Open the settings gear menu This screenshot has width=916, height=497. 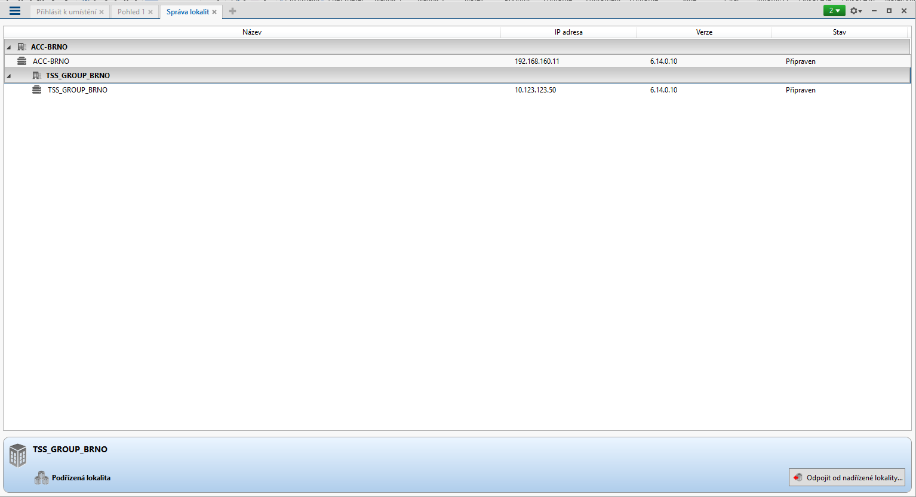point(855,11)
